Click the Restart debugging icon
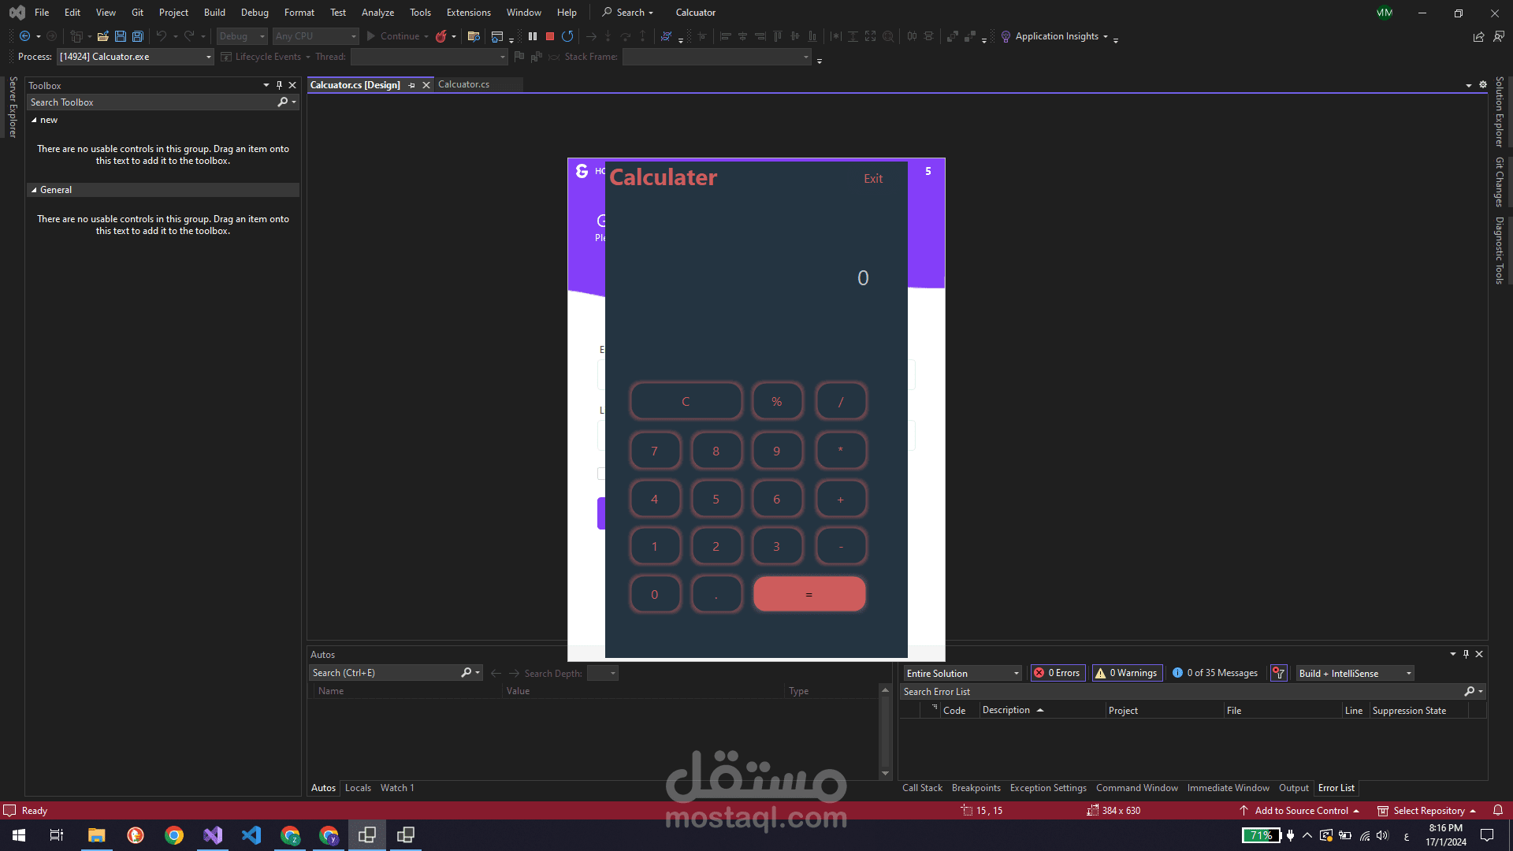This screenshot has height=851, width=1513. pos(567,36)
